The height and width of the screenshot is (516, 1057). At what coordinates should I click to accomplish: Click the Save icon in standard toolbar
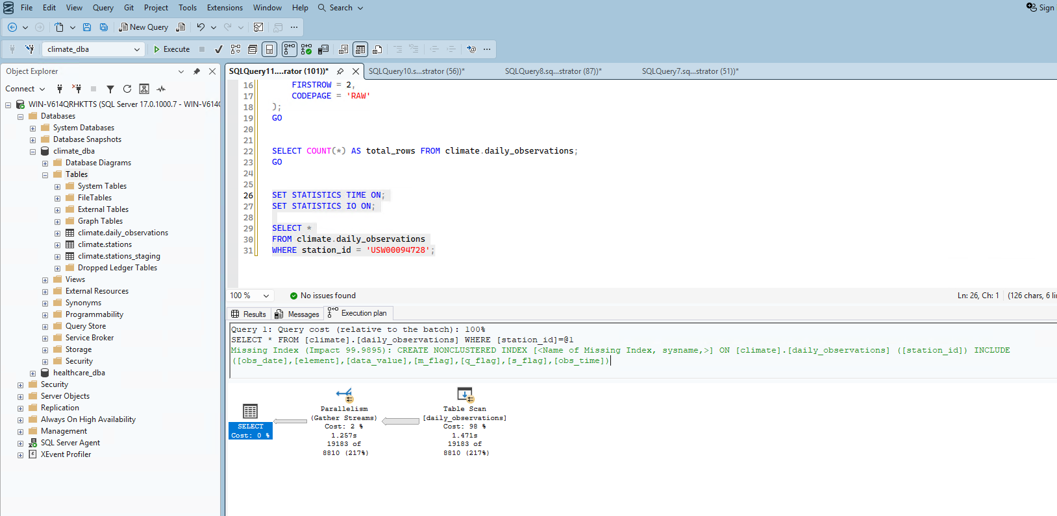[x=87, y=27]
